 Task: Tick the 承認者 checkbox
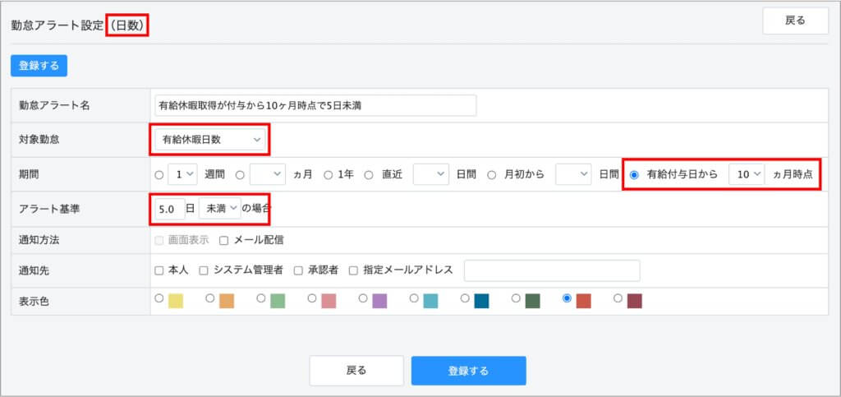tap(298, 270)
